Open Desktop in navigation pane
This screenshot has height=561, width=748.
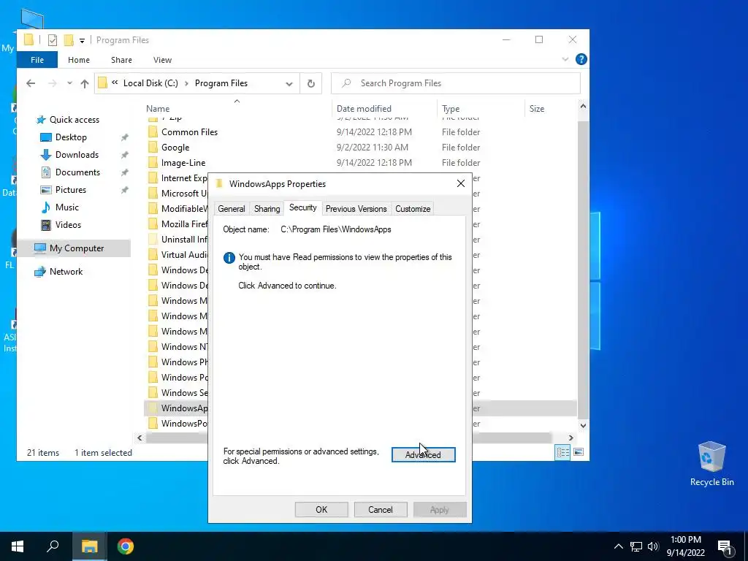click(x=71, y=137)
